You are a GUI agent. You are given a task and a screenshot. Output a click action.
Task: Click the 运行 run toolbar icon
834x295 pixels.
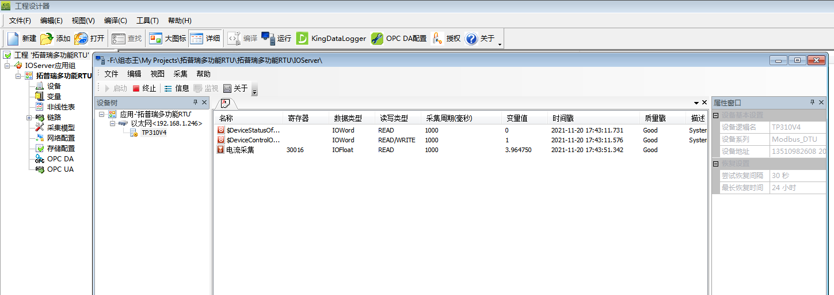[x=268, y=39]
